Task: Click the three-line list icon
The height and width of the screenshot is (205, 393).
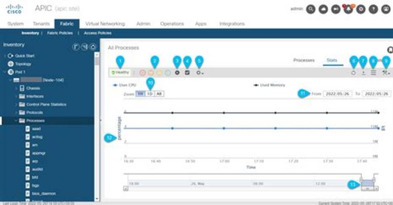Action: (x=373, y=73)
